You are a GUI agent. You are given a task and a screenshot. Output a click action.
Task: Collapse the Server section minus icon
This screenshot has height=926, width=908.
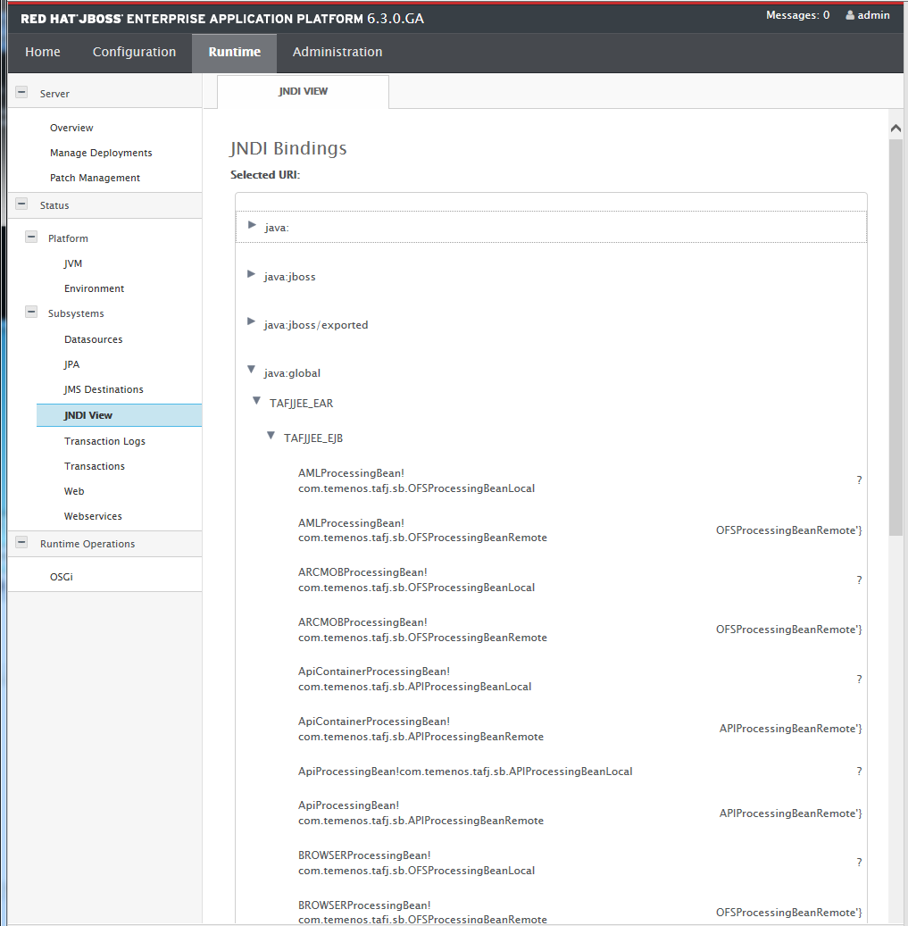click(x=21, y=93)
